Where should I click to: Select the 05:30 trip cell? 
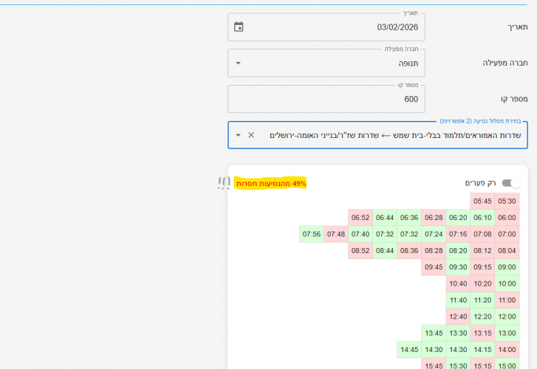(507, 201)
